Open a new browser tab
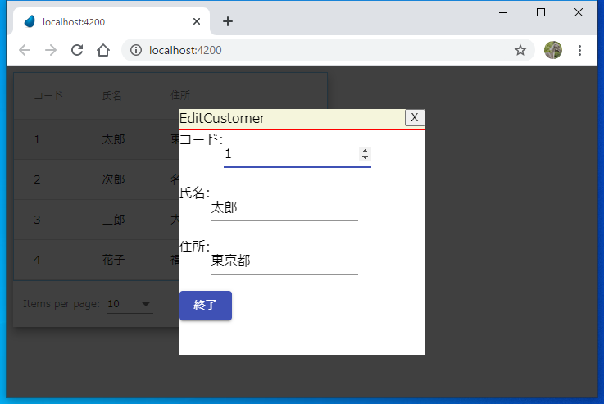Image resolution: width=604 pixels, height=404 pixels. coord(228,21)
